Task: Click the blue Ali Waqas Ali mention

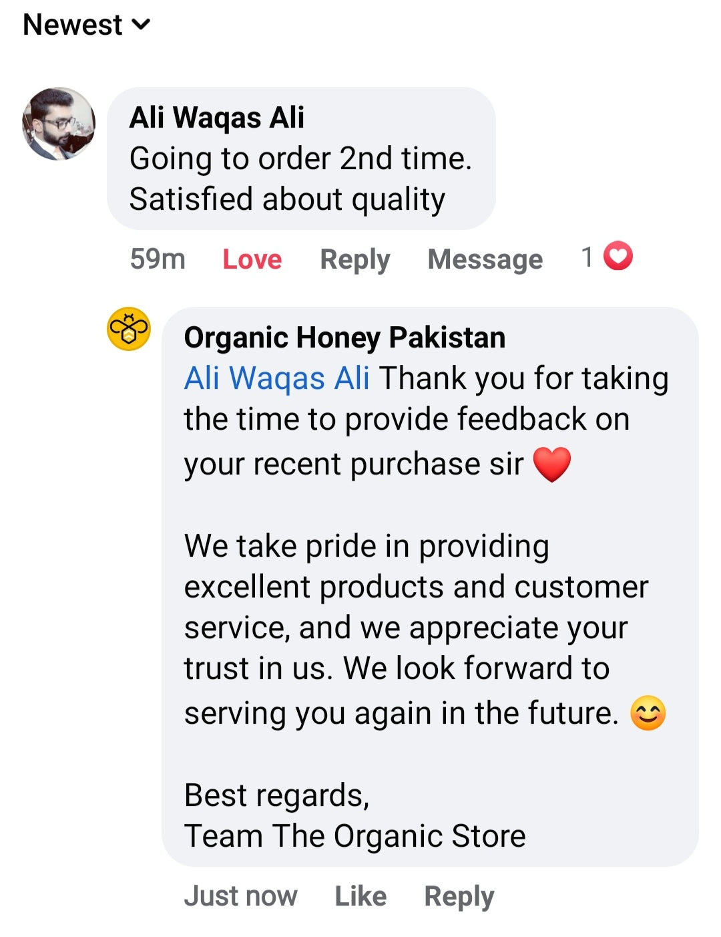Action: [276, 378]
